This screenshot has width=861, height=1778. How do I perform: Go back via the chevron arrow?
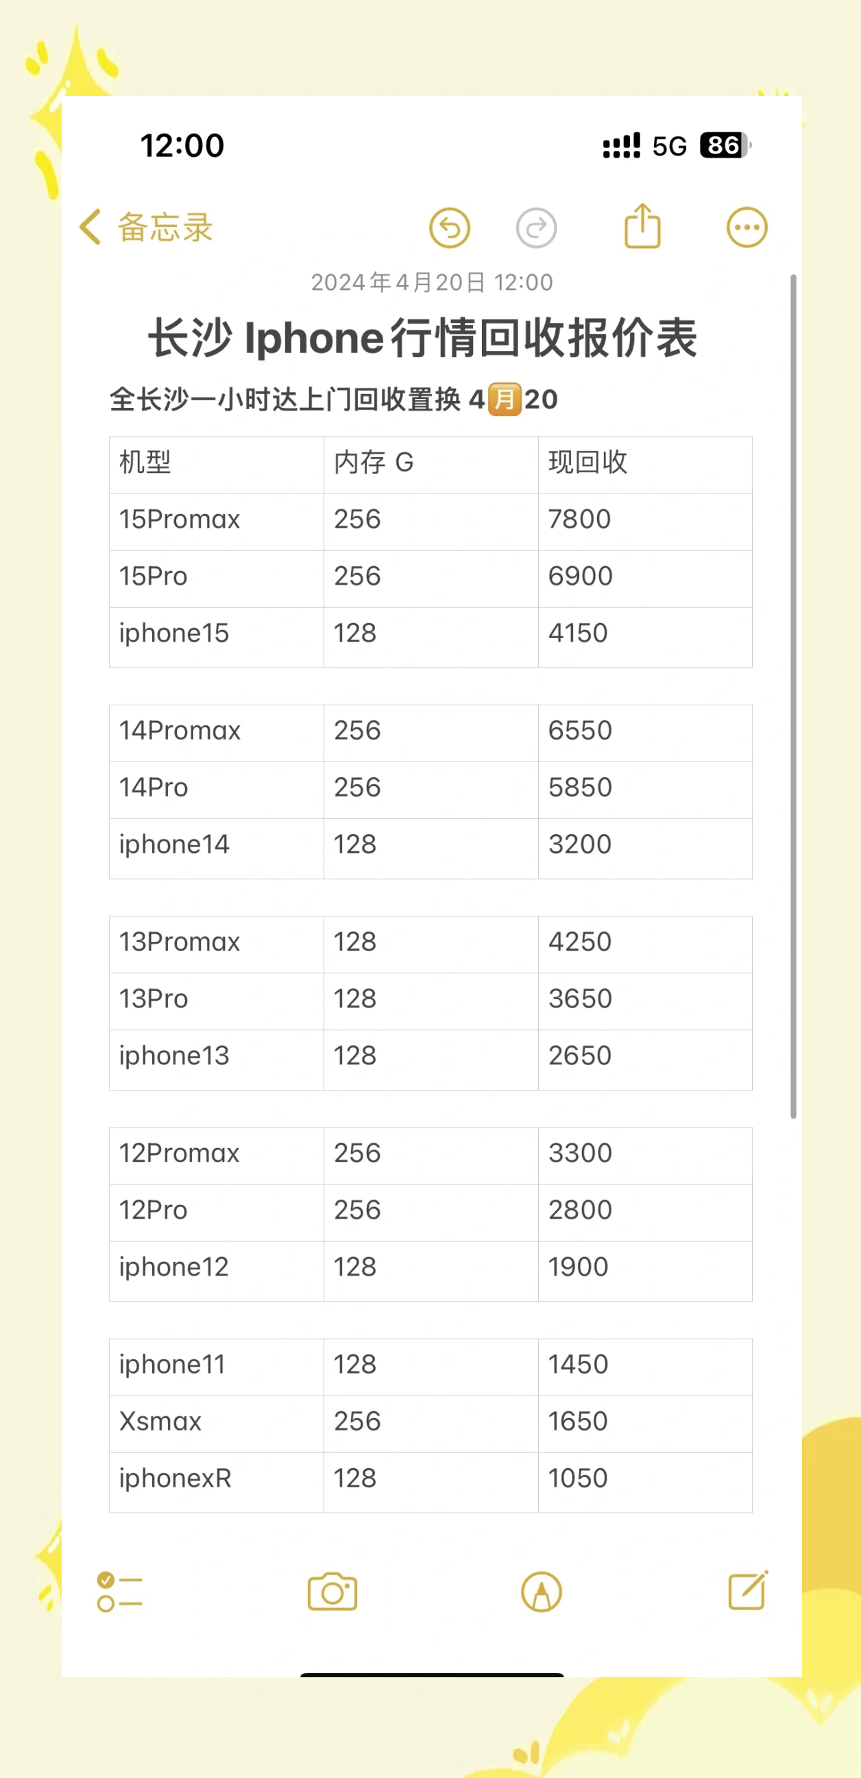[90, 227]
